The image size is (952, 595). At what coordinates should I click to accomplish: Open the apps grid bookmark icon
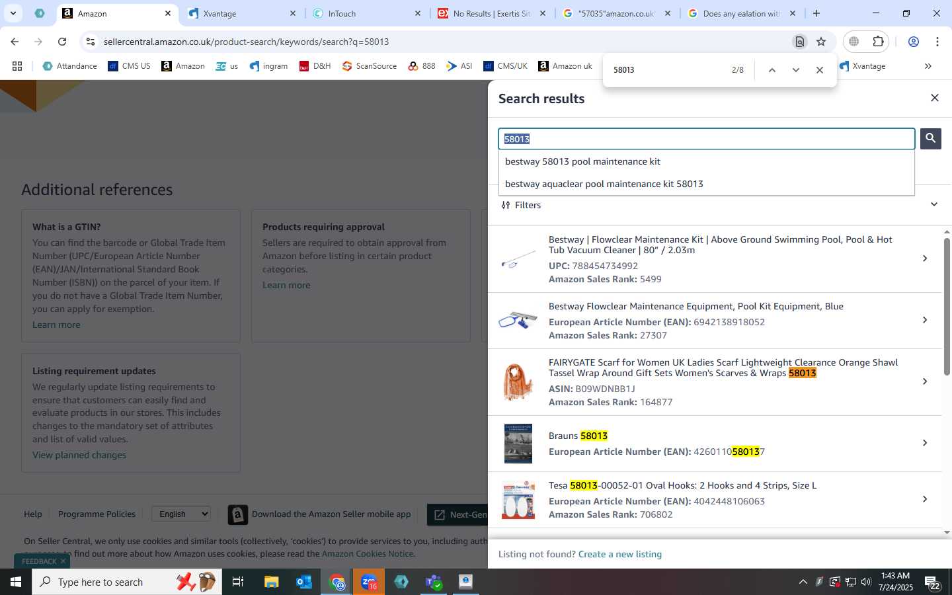coord(17,66)
